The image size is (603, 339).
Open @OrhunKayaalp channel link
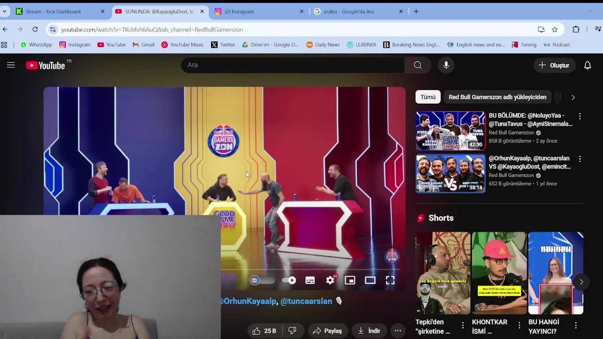click(249, 301)
